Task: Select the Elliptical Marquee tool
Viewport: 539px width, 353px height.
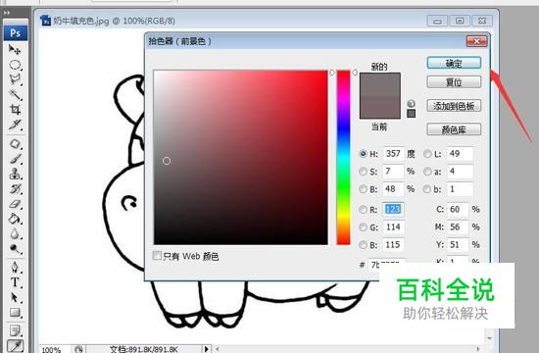Action: pos(15,65)
